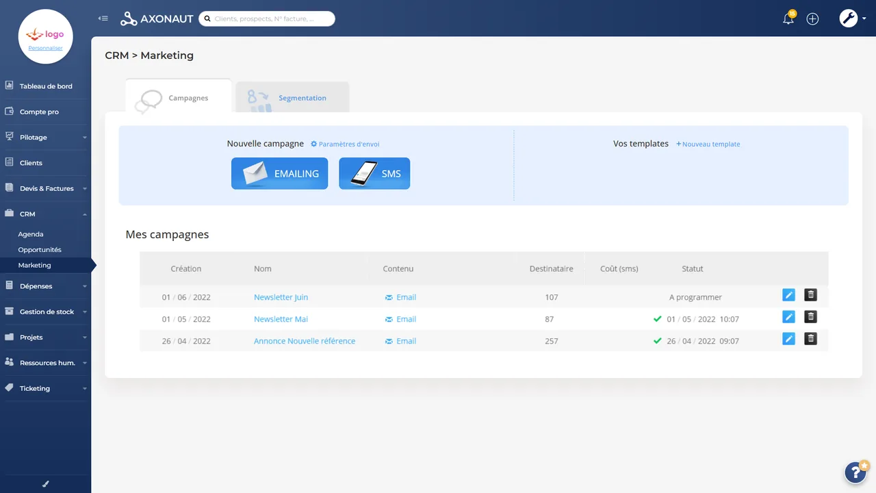Open the wrench settings avatar menu
Viewport: 876px width, 493px height.
coord(849,18)
